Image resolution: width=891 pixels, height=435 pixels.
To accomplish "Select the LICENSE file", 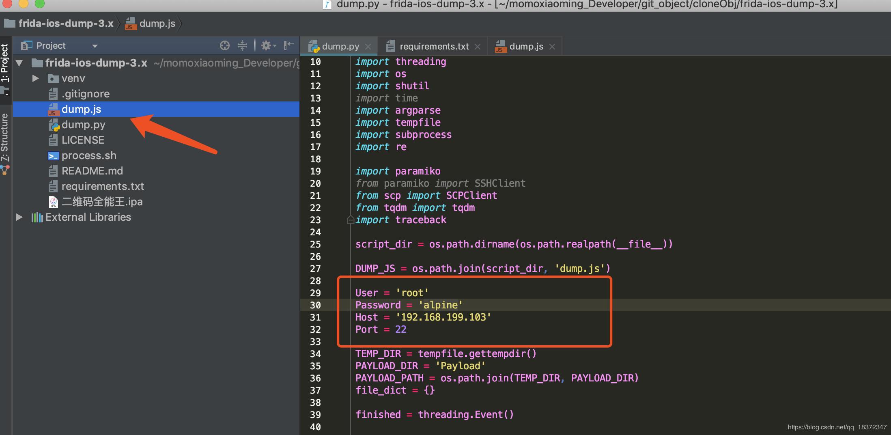I will 83,140.
